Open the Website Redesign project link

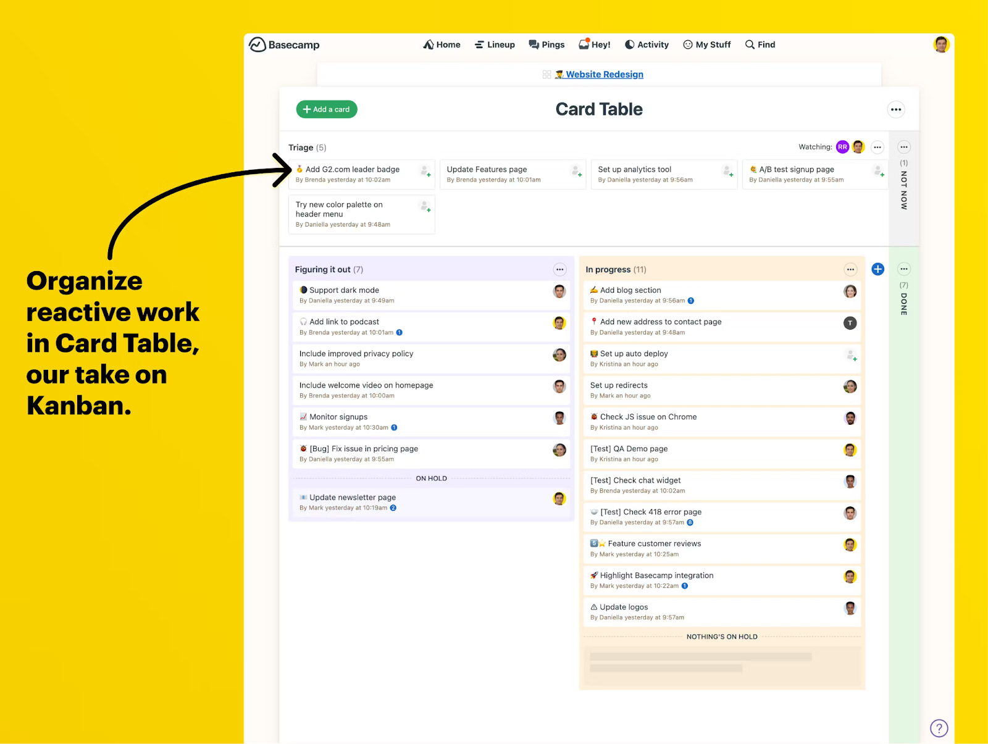604,75
